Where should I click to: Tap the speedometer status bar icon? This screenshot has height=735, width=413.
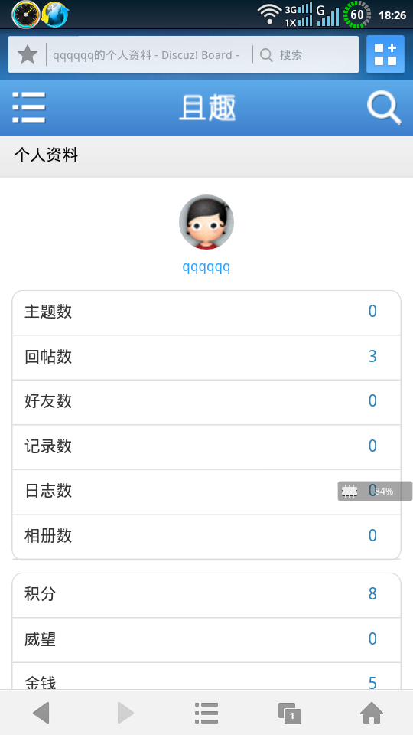click(x=26, y=15)
